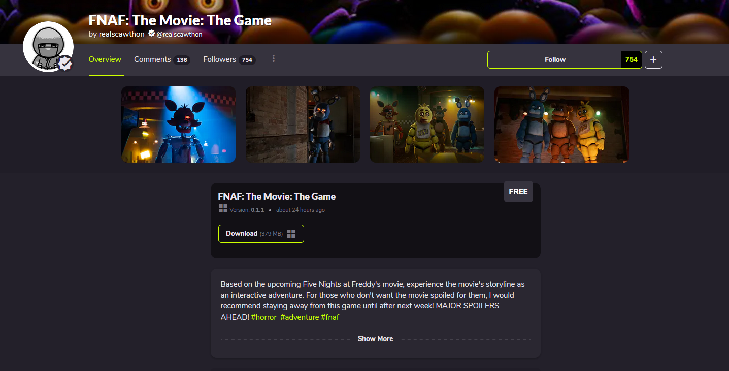Open the three-dot more options menu
The width and height of the screenshot is (729, 371).
point(274,59)
